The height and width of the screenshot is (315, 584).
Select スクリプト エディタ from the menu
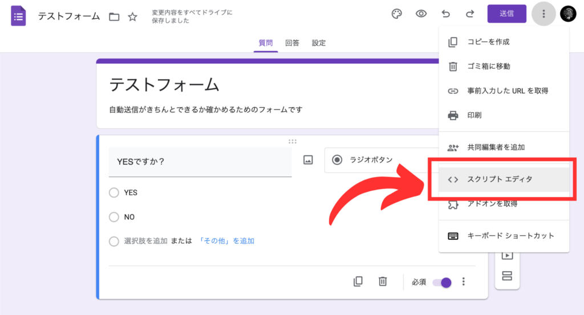pyautogui.click(x=499, y=179)
